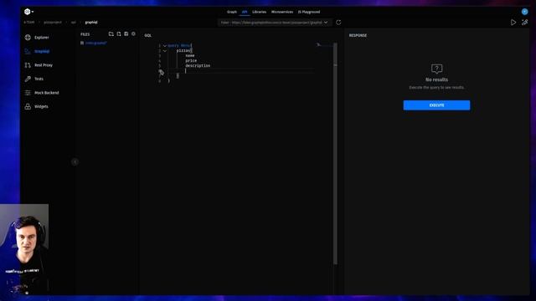Click the editor vertical scrollbar
Screen dimensions: 536x301
pyautogui.click(x=335, y=154)
